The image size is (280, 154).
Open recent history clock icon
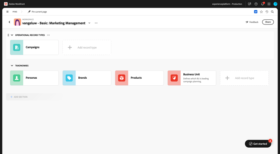click(267, 12)
